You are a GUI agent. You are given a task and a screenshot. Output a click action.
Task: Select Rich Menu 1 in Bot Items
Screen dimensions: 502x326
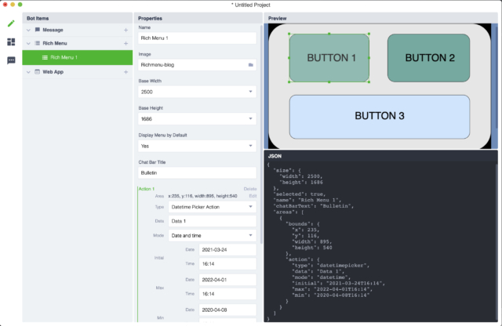(77, 58)
